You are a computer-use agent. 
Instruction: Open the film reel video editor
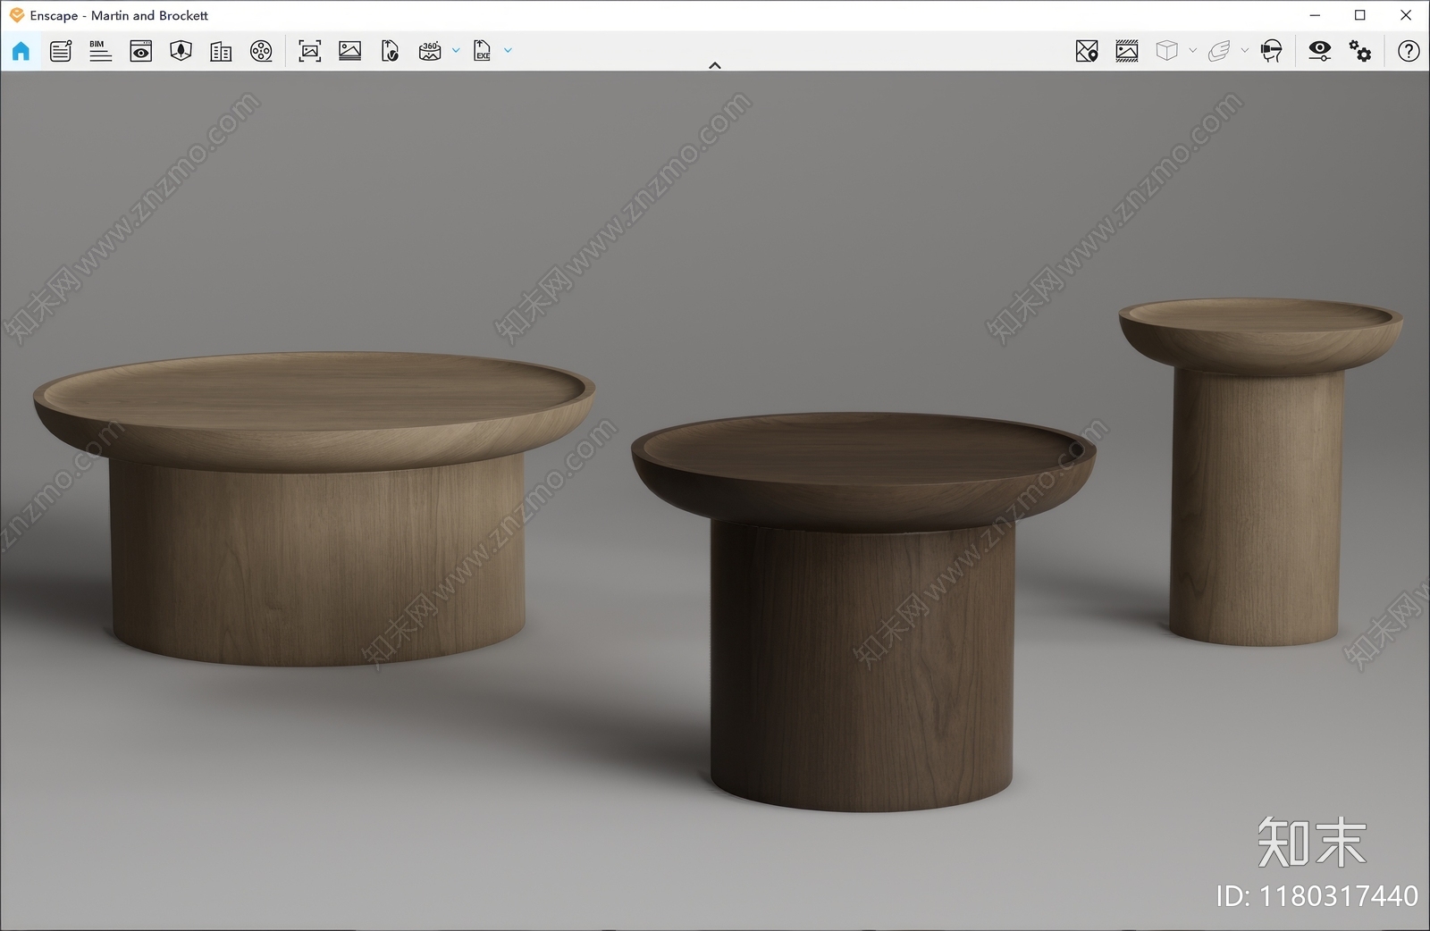pyautogui.click(x=261, y=51)
